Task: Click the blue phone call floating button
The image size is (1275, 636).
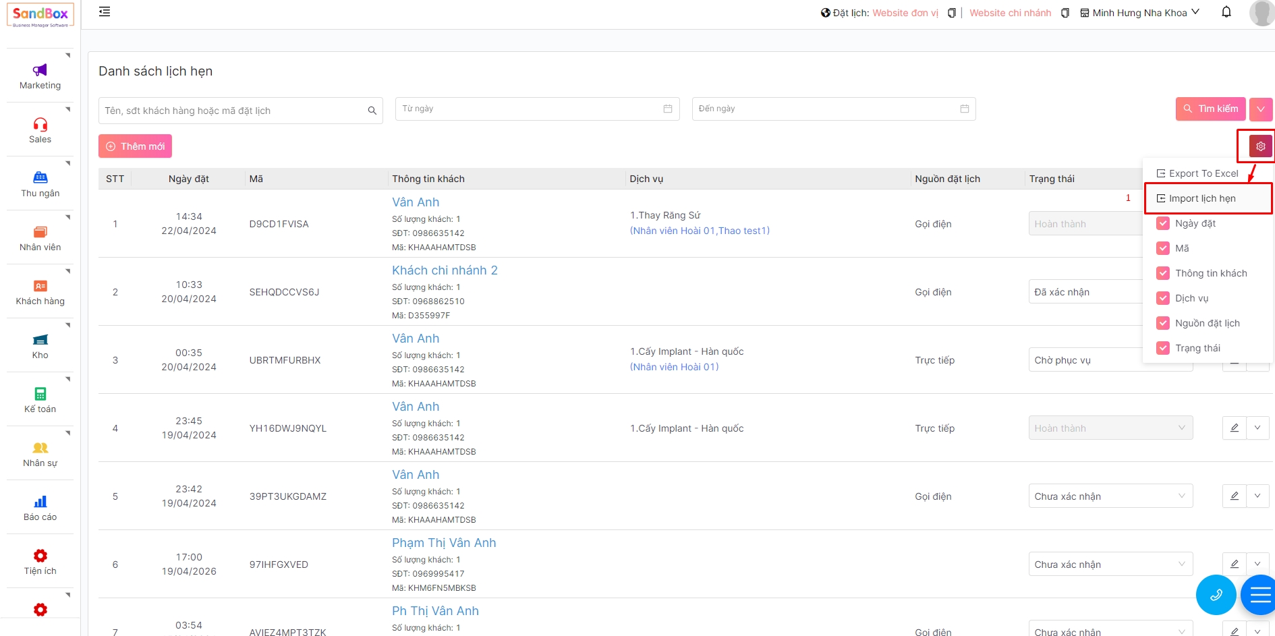Action: pos(1216,595)
